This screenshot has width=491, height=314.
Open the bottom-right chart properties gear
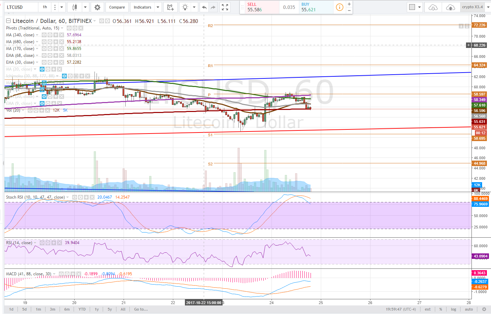pyautogui.click(x=484, y=309)
